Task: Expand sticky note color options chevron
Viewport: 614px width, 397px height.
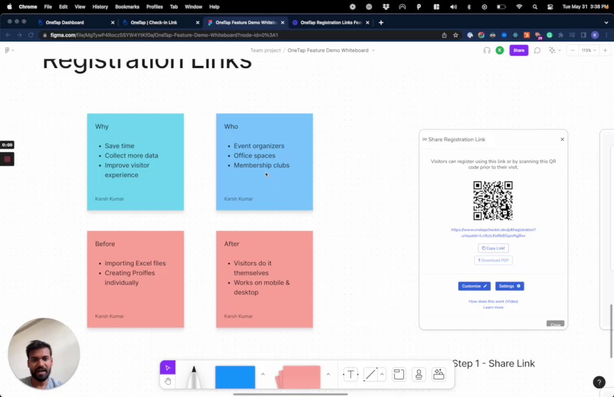Action: pyautogui.click(x=328, y=374)
